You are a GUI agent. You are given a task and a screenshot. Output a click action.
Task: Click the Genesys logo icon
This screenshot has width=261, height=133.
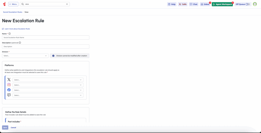4,4
